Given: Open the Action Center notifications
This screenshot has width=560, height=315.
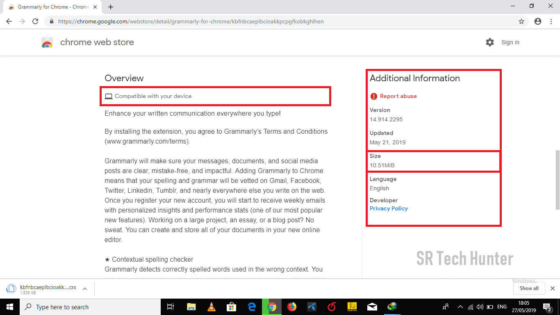Looking at the screenshot, I should 547,307.
